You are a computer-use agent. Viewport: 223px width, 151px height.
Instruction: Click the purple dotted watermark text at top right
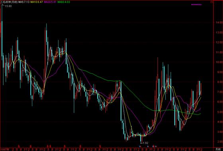point(196,4)
